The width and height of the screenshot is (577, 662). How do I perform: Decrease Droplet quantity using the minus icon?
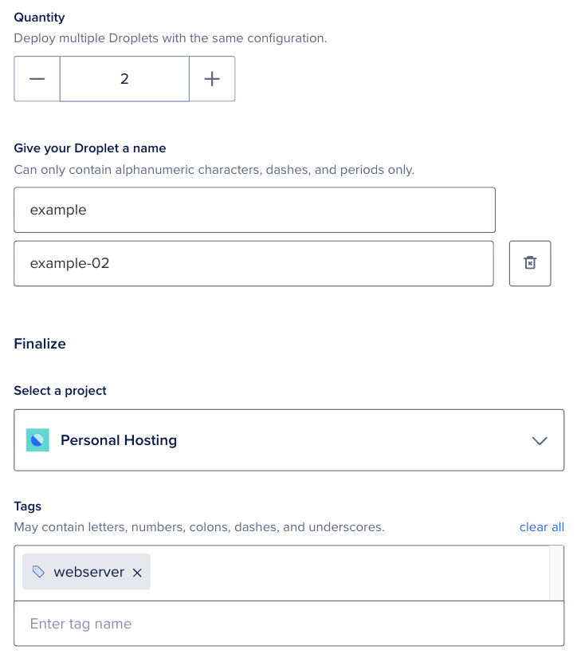click(37, 78)
